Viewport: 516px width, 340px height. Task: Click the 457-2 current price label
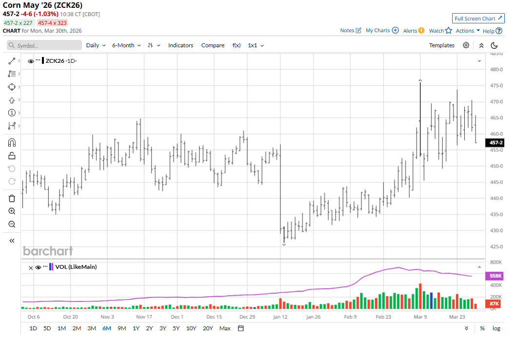tap(495, 143)
